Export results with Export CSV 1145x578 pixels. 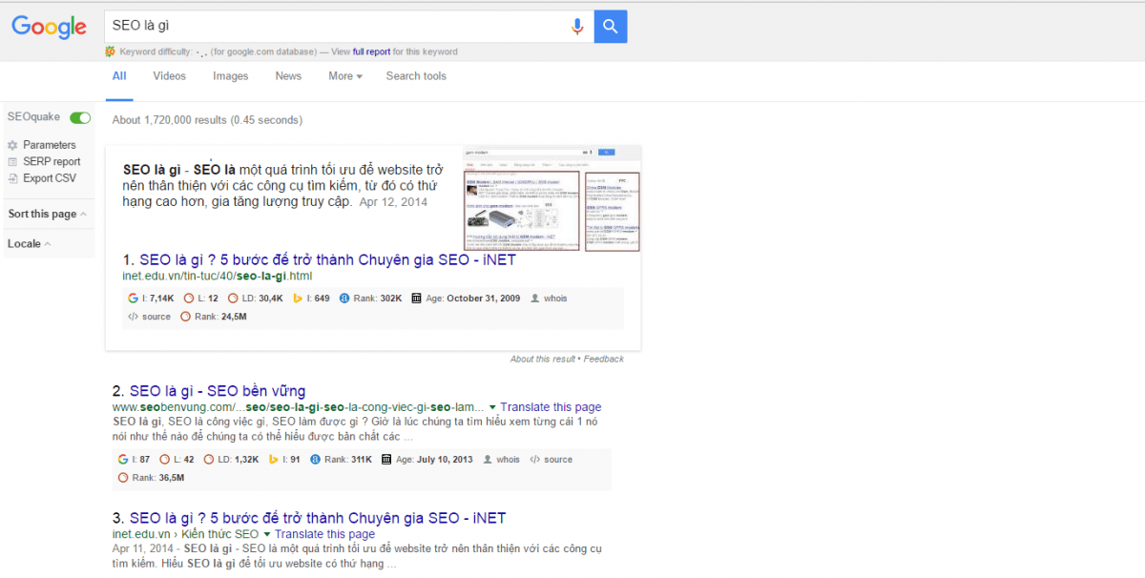point(50,178)
